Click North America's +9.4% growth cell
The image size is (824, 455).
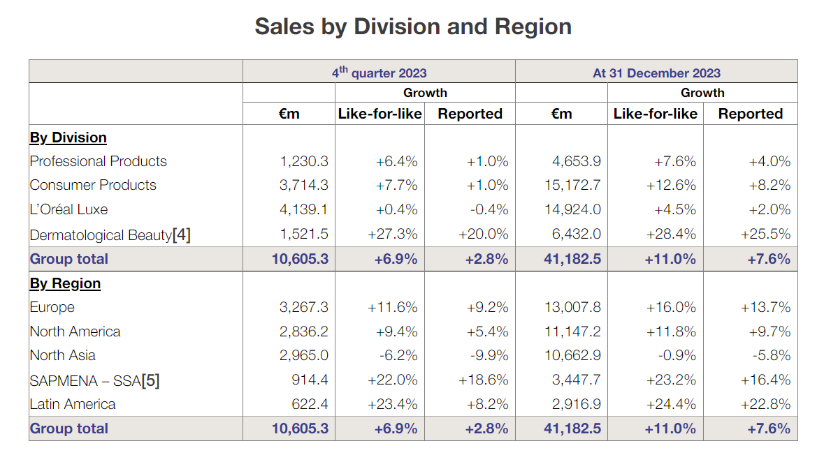397,331
